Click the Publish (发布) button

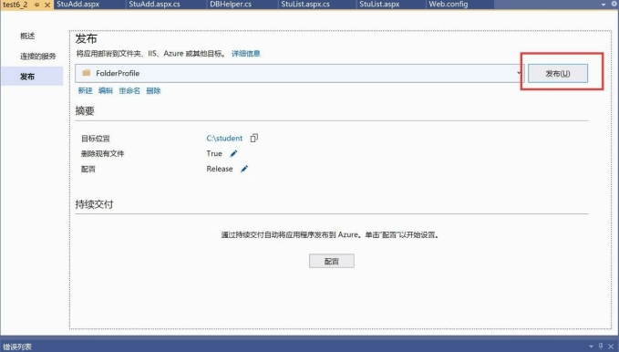coord(557,74)
